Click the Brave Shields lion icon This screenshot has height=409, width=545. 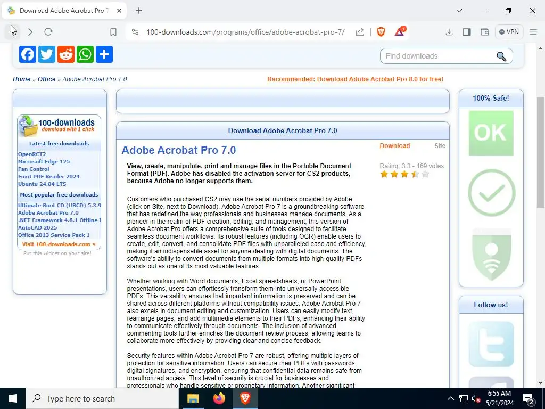[x=381, y=32]
